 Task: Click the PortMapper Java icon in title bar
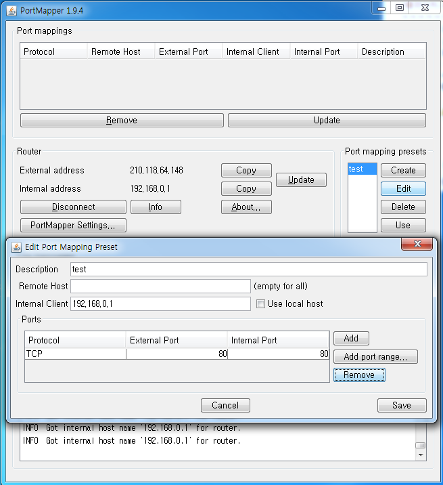(11, 11)
